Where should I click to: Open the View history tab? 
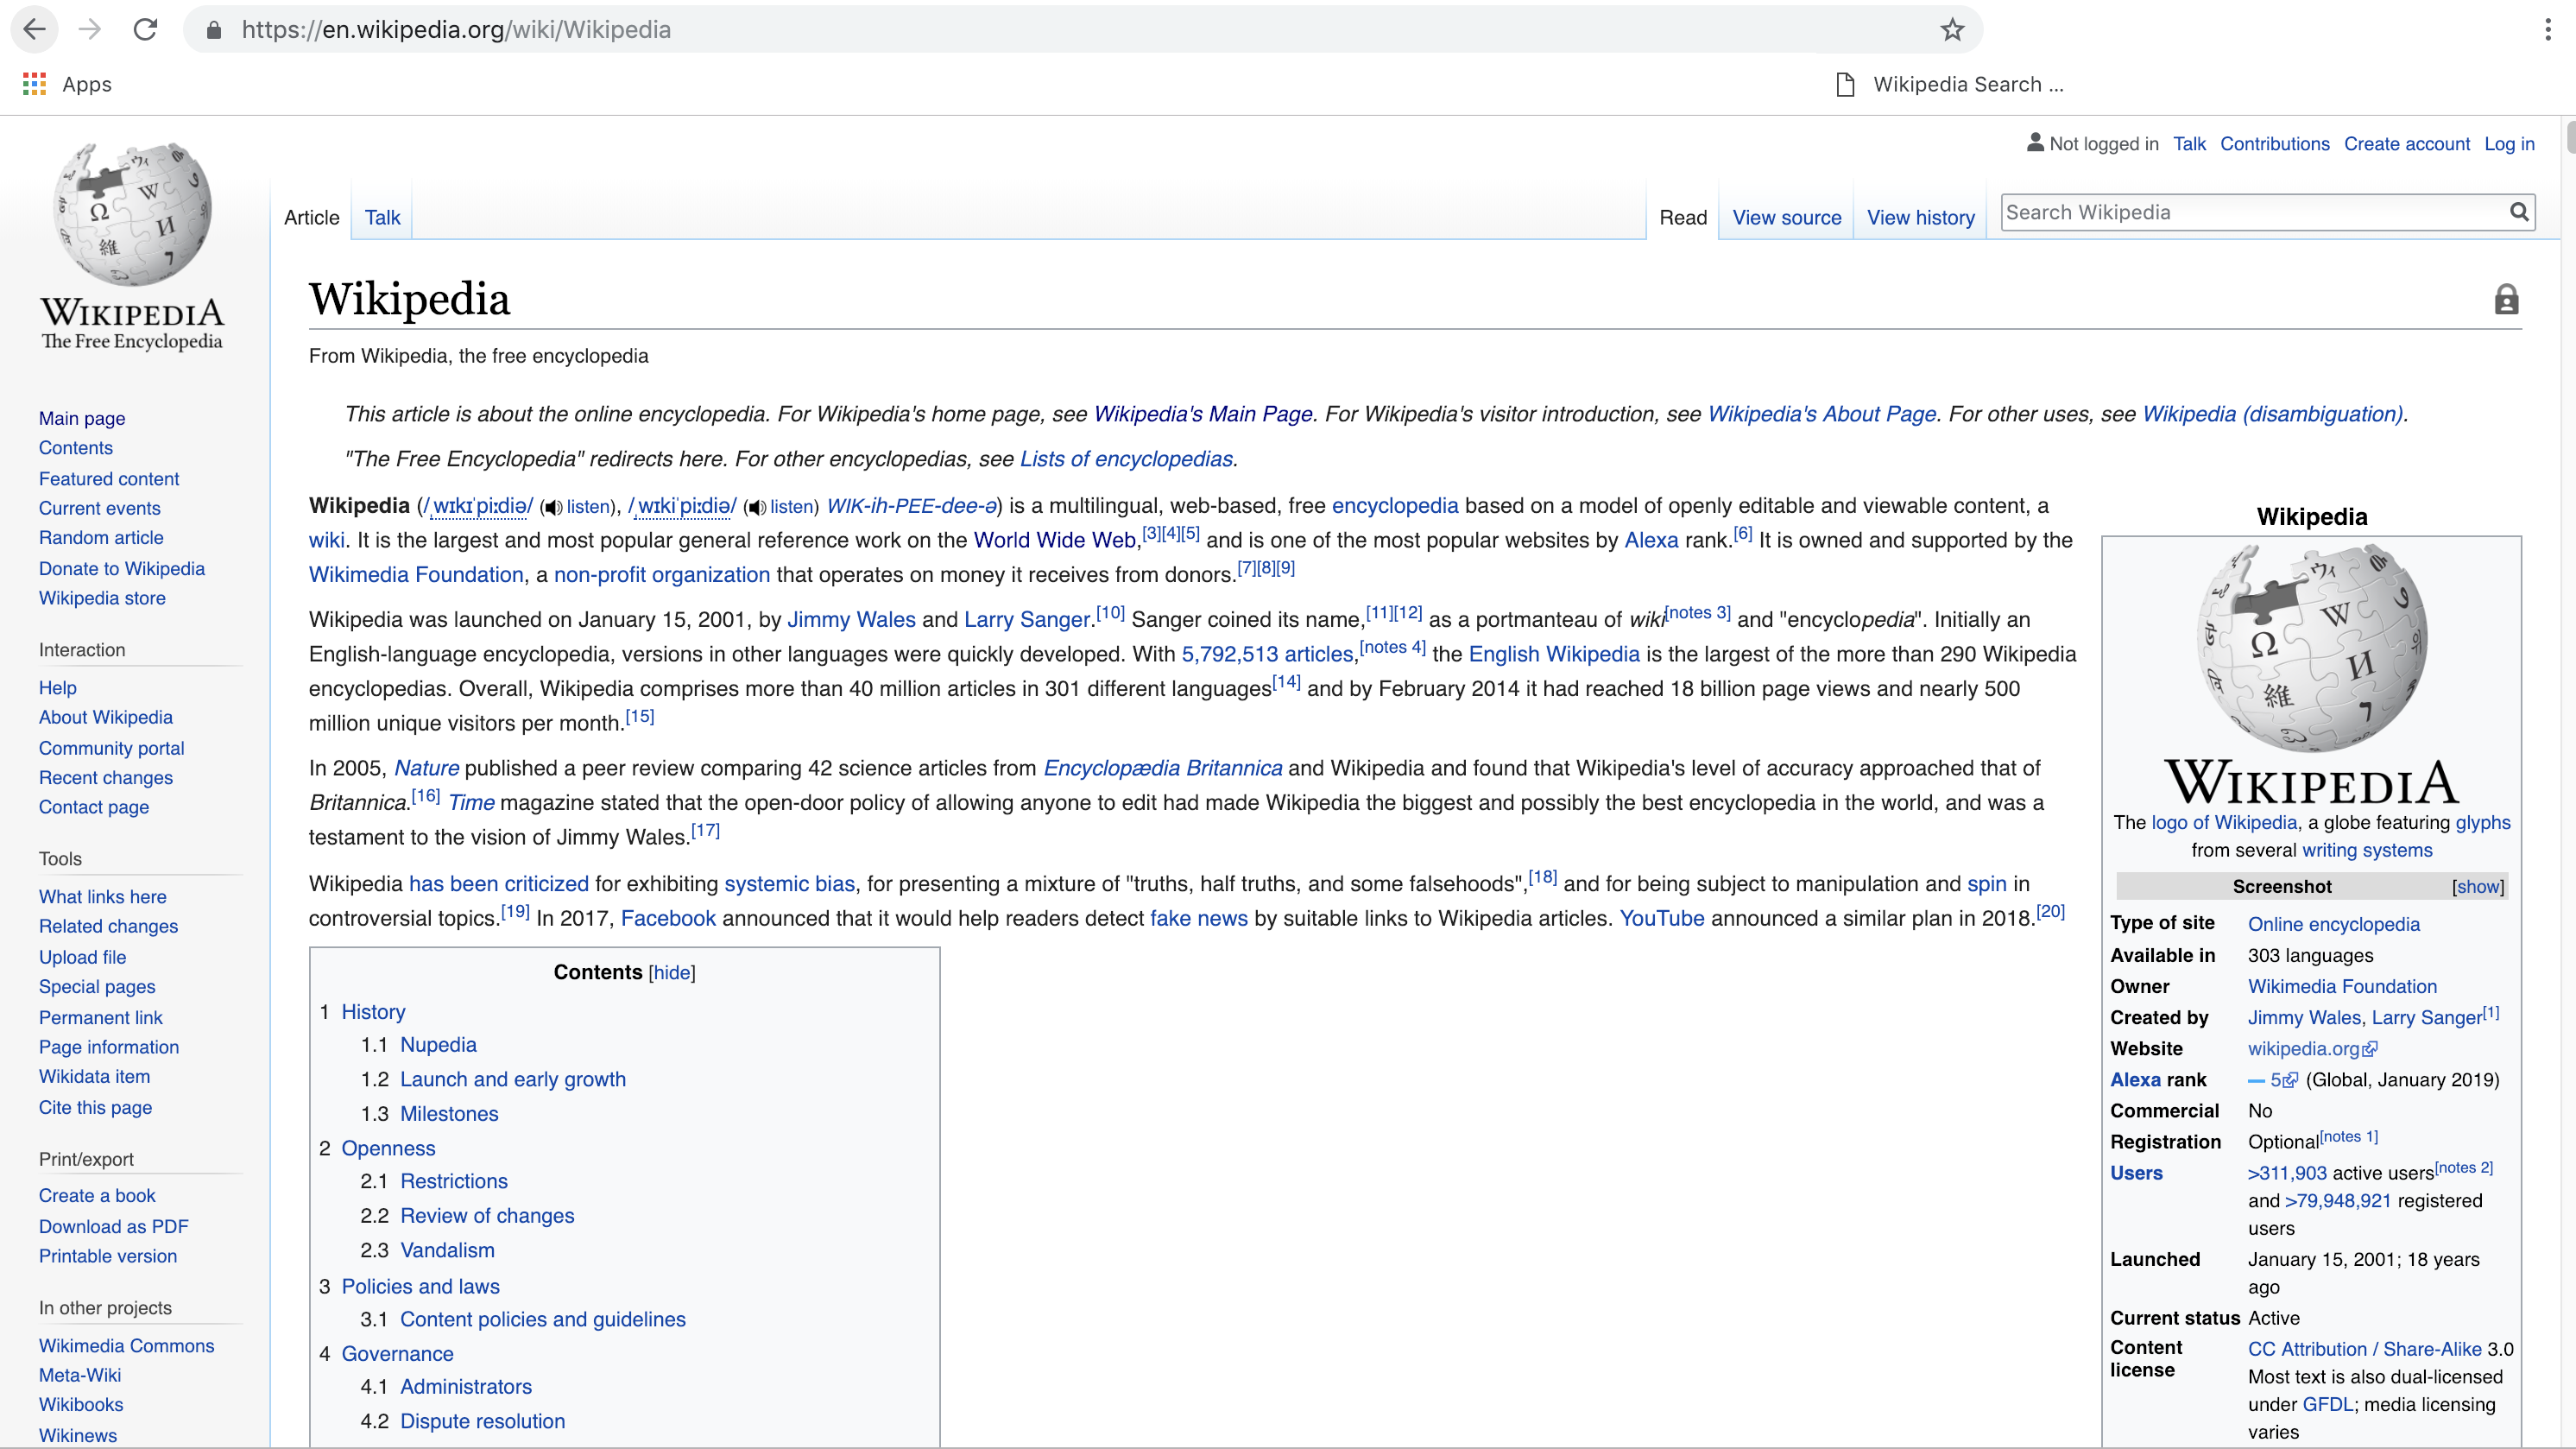coord(1920,217)
